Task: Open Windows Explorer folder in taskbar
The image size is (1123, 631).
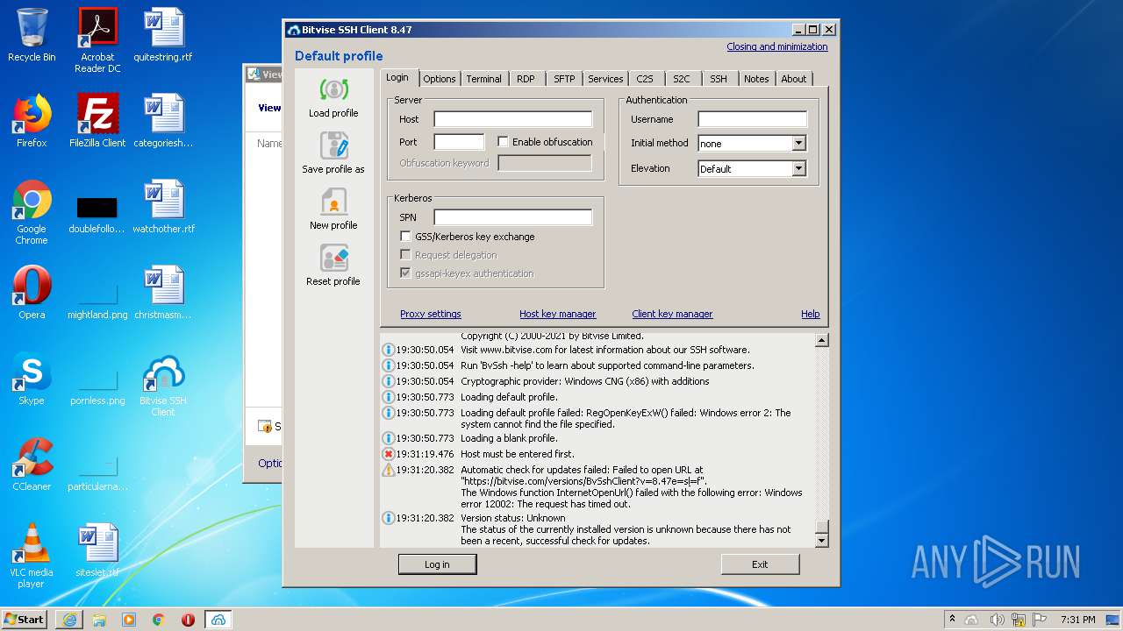Action: 99,620
